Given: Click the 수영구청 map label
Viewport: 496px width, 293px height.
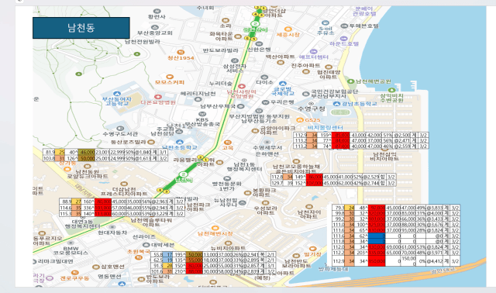Looking at the screenshot, I should click(312, 109).
